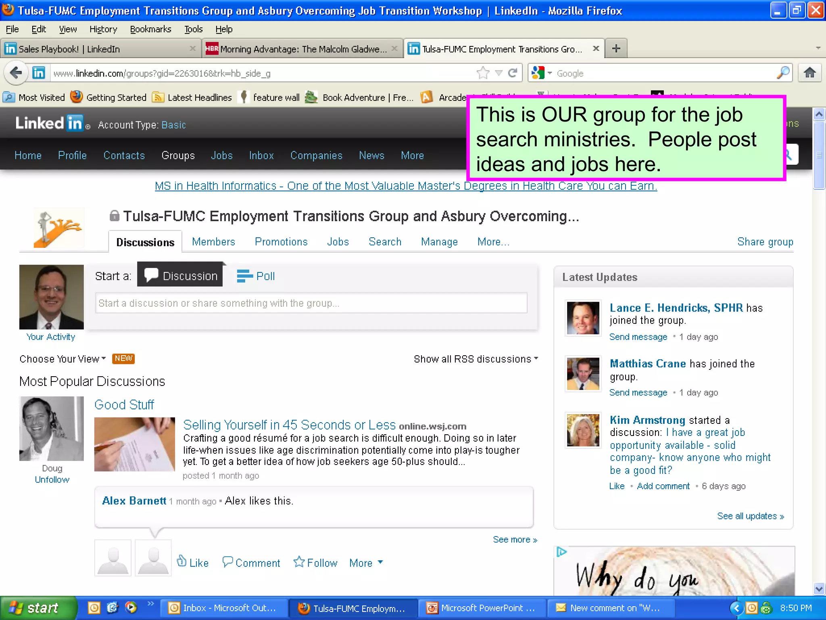The image size is (826, 620).
Task: Click the start a discussion text field
Action: (311, 303)
